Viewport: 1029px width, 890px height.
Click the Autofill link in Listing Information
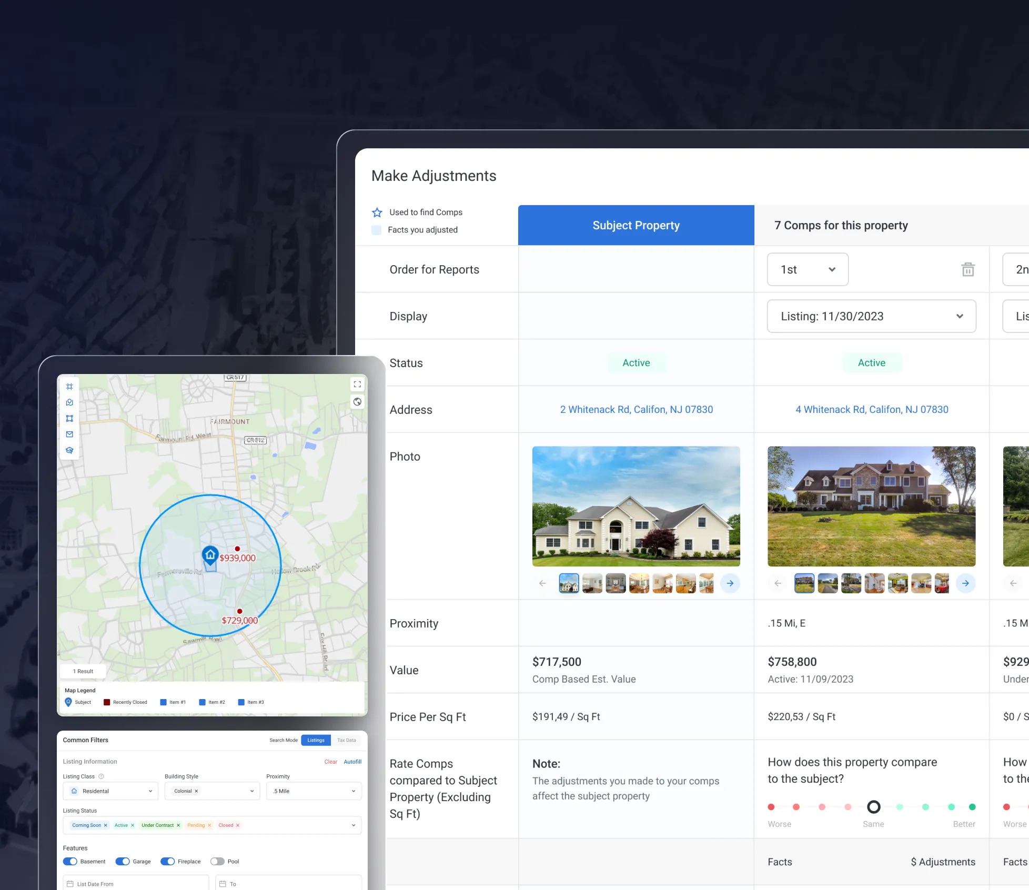tap(352, 761)
